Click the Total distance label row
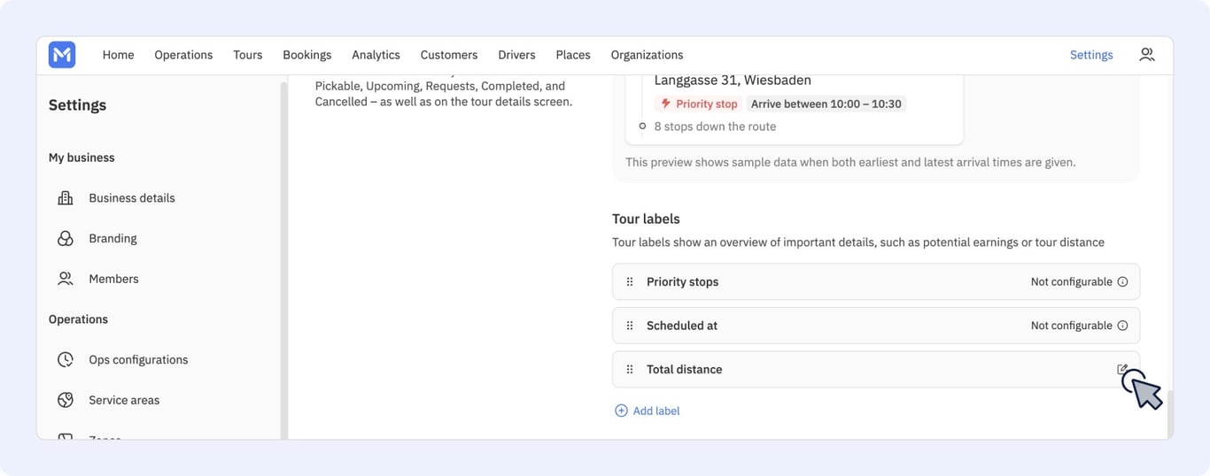The image size is (1210, 476). (x=876, y=369)
